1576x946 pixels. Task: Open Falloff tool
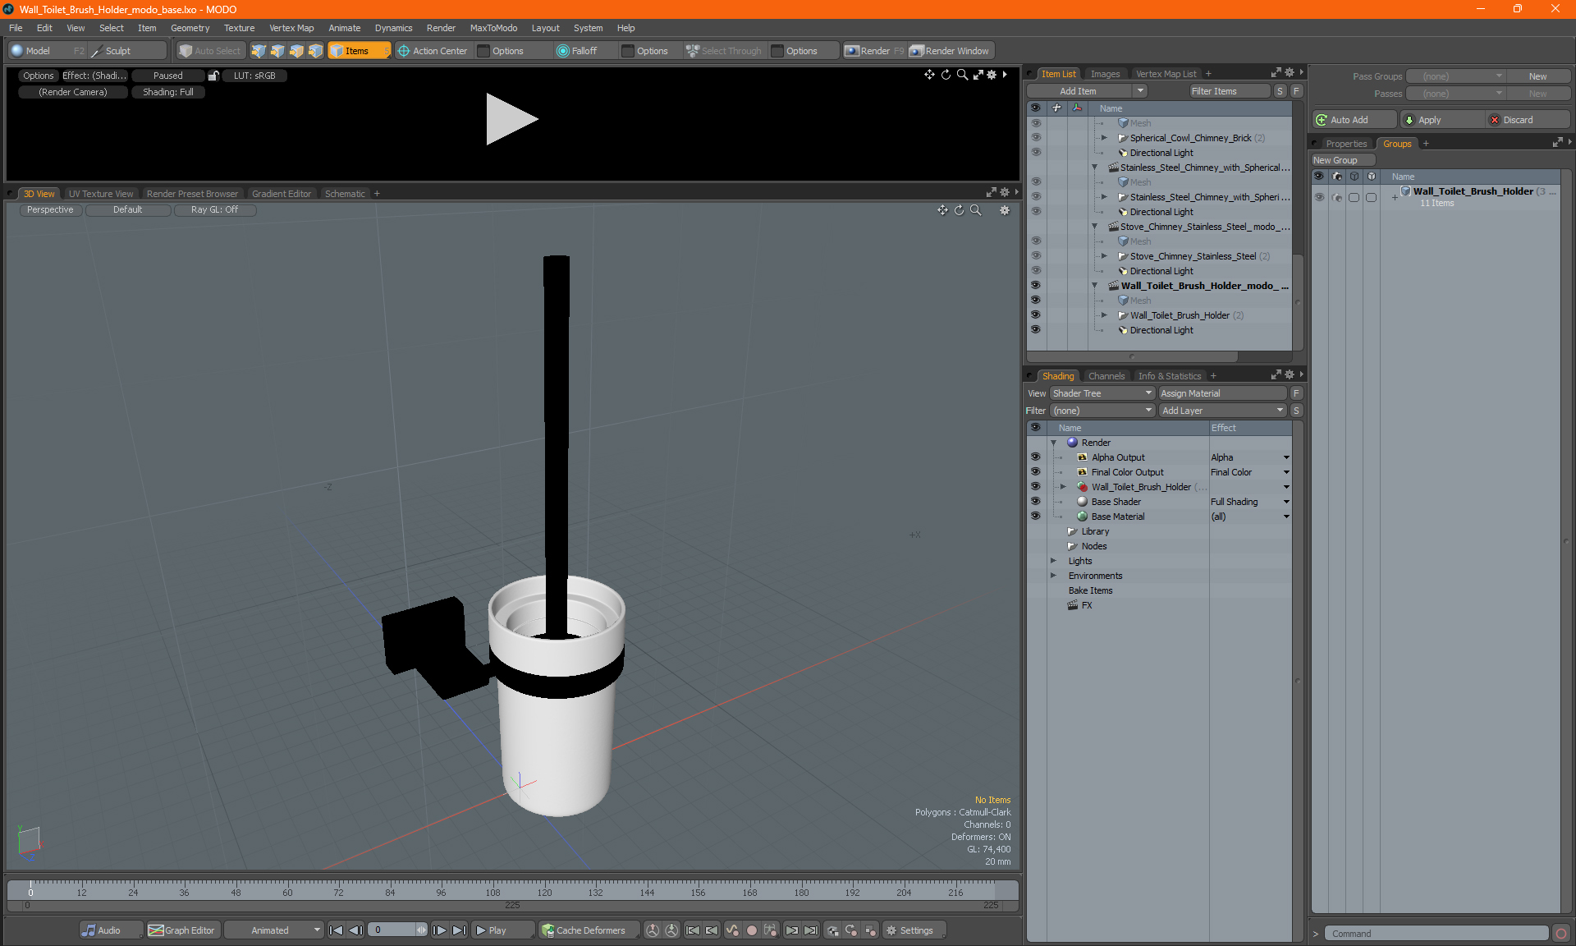(x=577, y=51)
